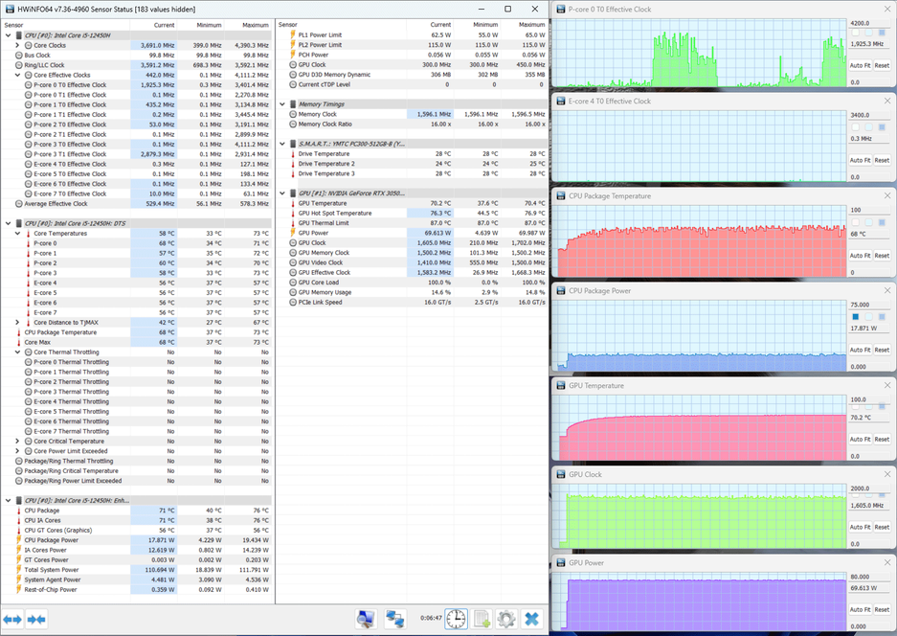Screen dimensions: 897x636
Task: Click Auto Fit in P-core 0 graph
Action: tap(860, 65)
